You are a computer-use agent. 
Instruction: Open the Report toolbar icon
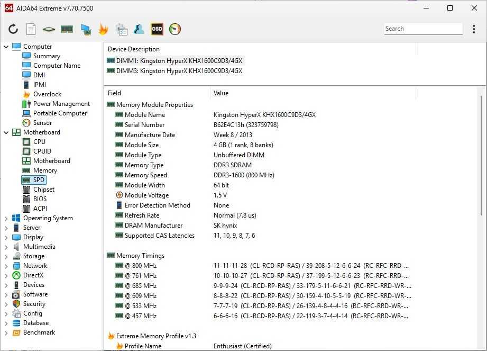[31, 29]
